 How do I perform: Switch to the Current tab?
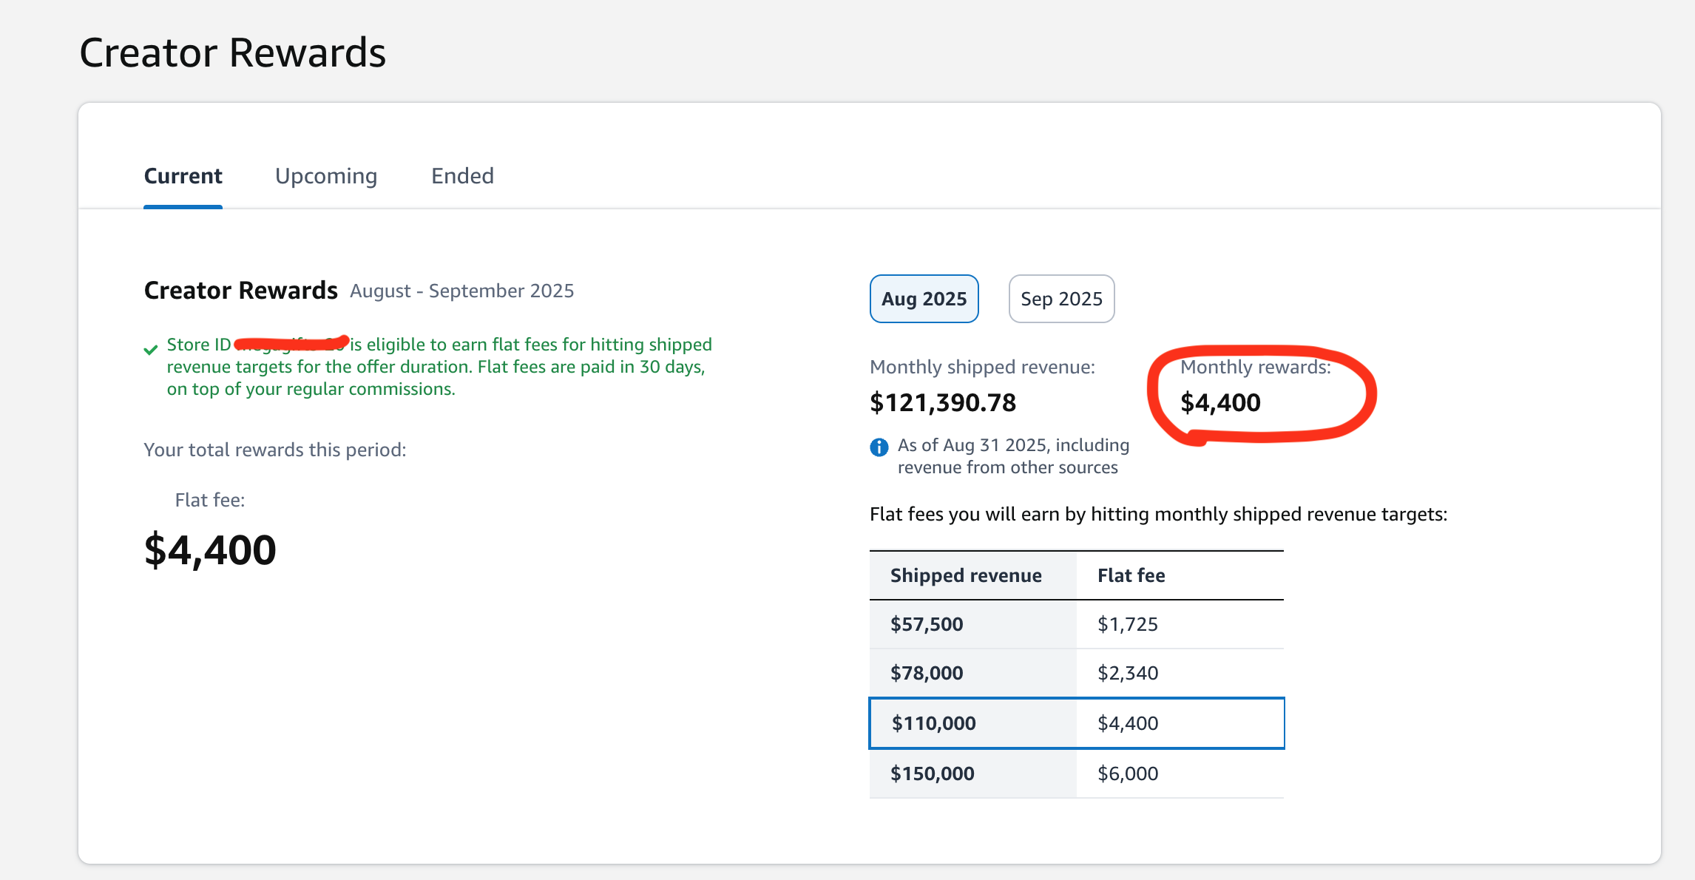183,176
